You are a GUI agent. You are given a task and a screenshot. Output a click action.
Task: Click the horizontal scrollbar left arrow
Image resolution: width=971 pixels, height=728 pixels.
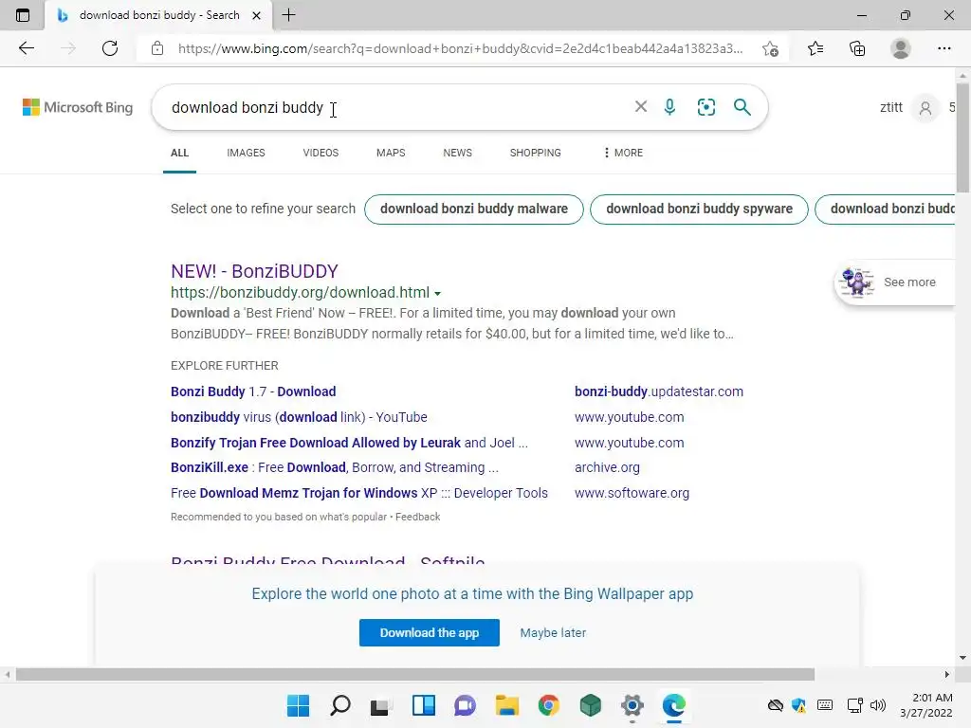[x=7, y=674]
